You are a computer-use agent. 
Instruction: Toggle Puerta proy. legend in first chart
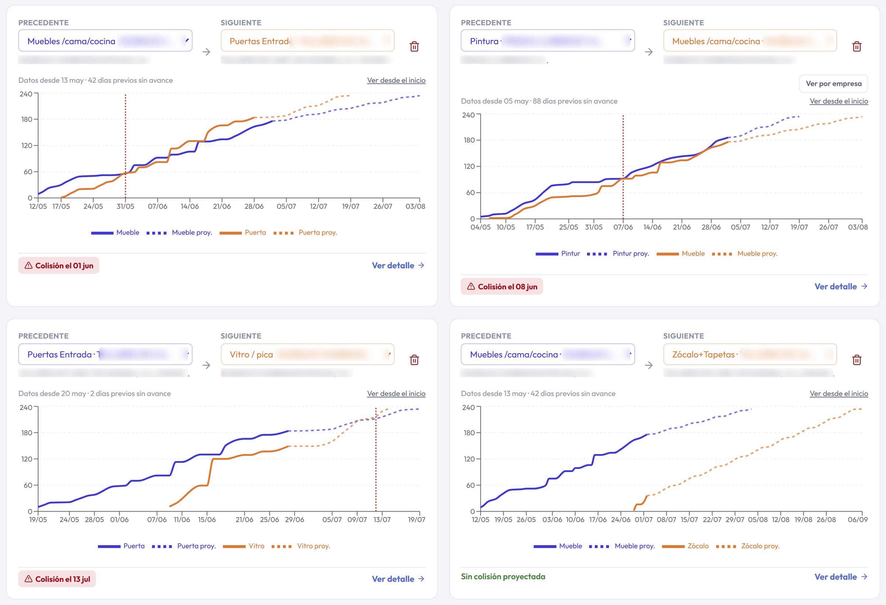305,233
